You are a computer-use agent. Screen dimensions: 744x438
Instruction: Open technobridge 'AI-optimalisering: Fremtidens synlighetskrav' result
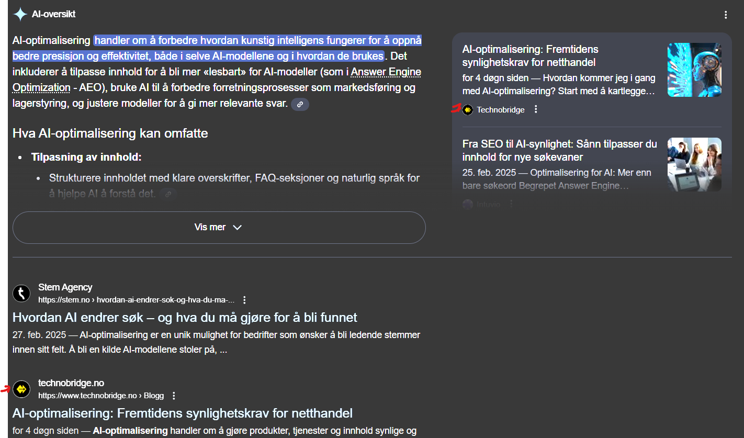182,413
